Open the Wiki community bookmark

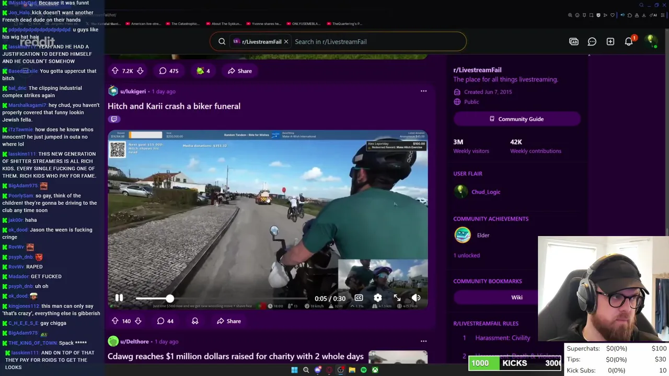click(516, 297)
